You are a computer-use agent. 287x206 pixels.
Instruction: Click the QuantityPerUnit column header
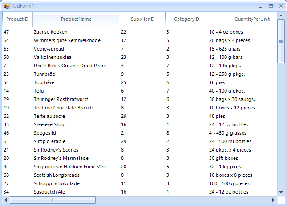click(243, 19)
